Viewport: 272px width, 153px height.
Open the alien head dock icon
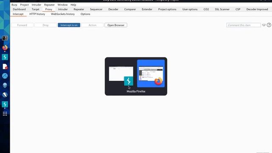[x=5, y=85]
